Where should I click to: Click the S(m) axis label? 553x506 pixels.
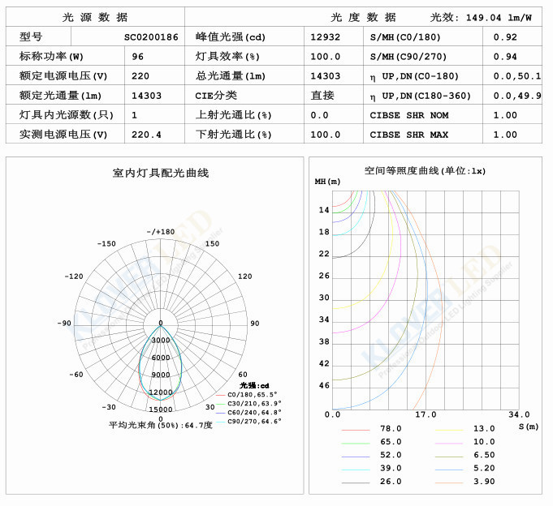pos(529,427)
